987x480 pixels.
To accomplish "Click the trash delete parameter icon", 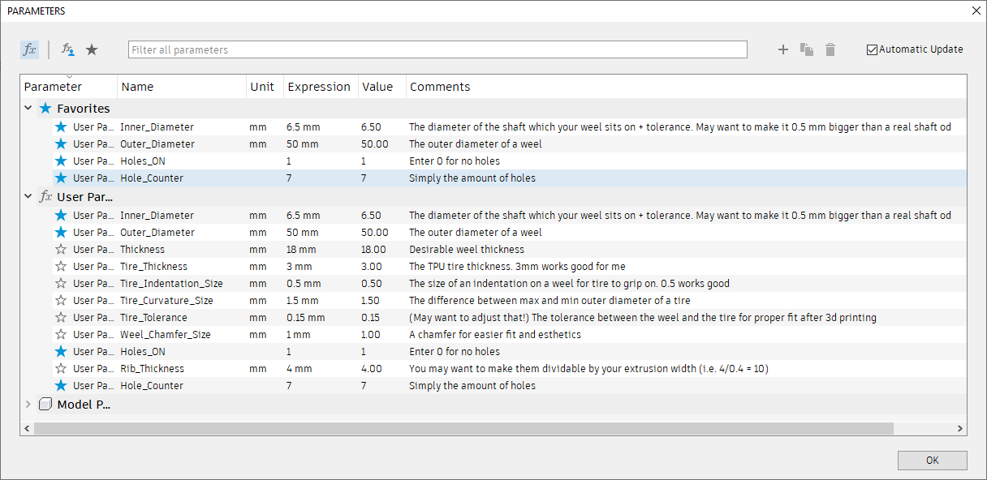I will click(830, 49).
